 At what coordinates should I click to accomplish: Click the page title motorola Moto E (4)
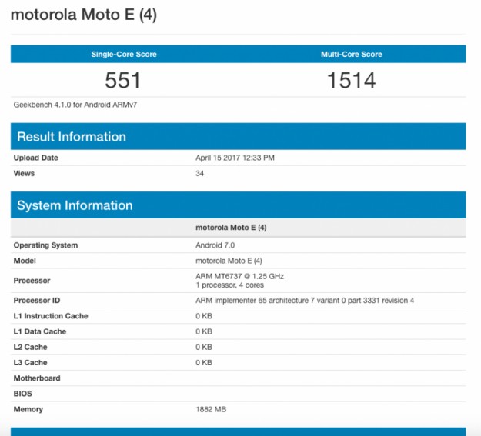click(83, 15)
